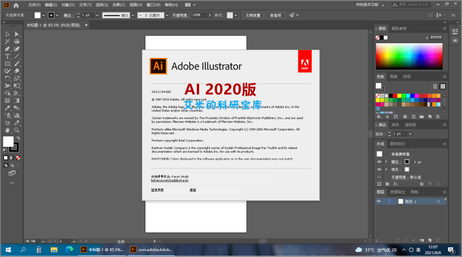Choose the red swatch in Swatches panel
This screenshot has width=462, height=257.
(395, 96)
